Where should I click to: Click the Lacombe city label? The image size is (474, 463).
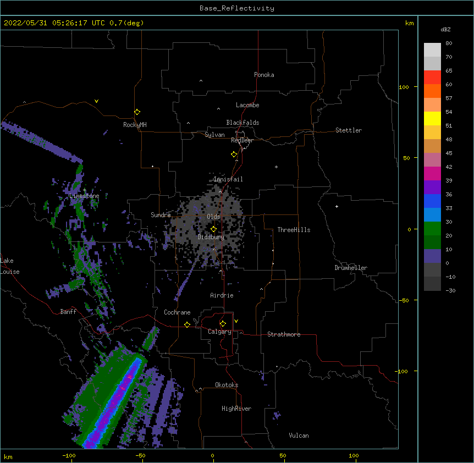point(247,105)
